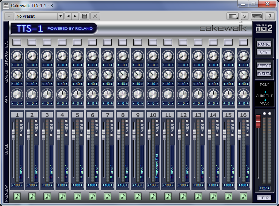
Task: Preview the sound of channel 2
Action: 32,196
